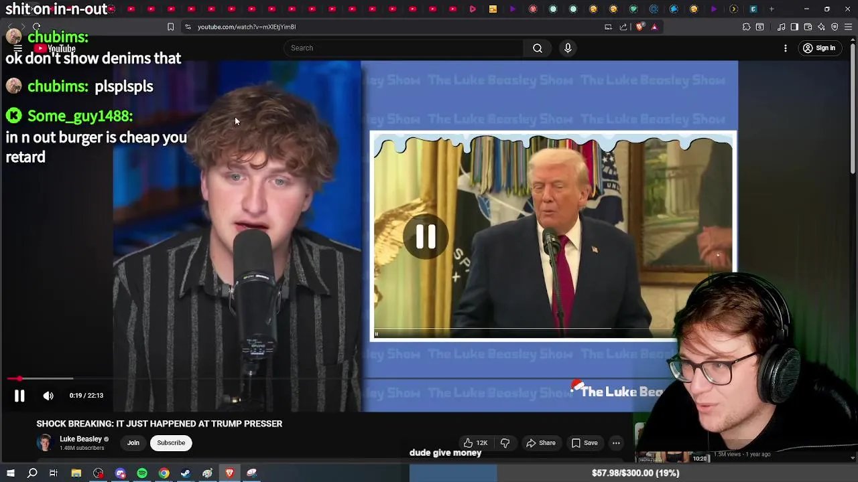Click the picture-in-picture search icon in toolbar
The height and width of the screenshot is (482, 858).
(x=759, y=27)
